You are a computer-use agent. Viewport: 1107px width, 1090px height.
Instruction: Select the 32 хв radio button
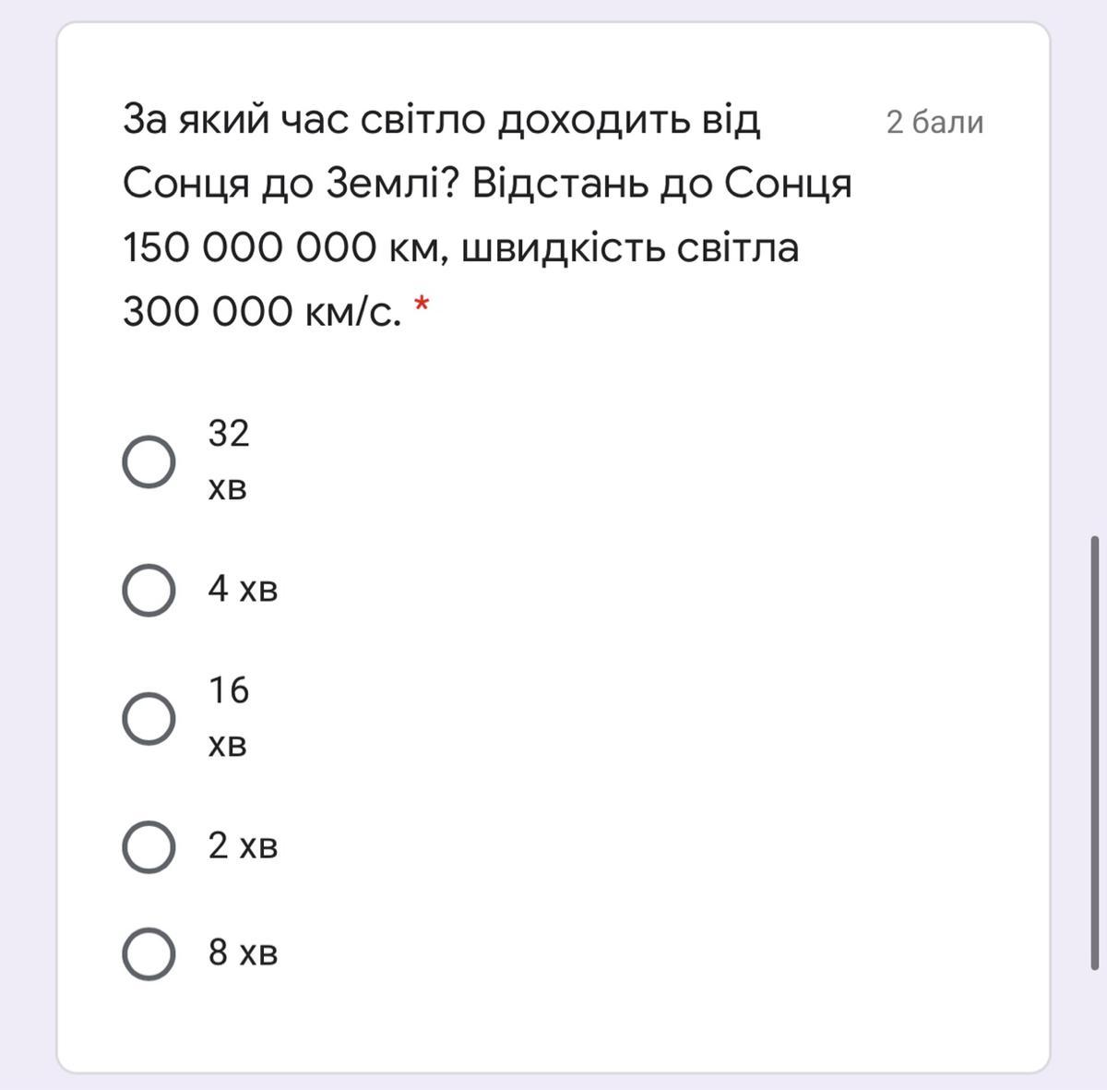click(149, 461)
